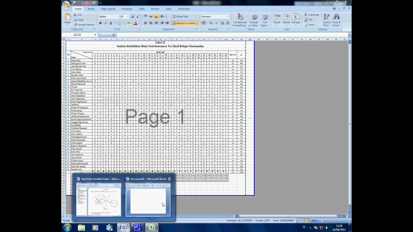
Task: Switch to the Page Layout tab
Action: 108,9
